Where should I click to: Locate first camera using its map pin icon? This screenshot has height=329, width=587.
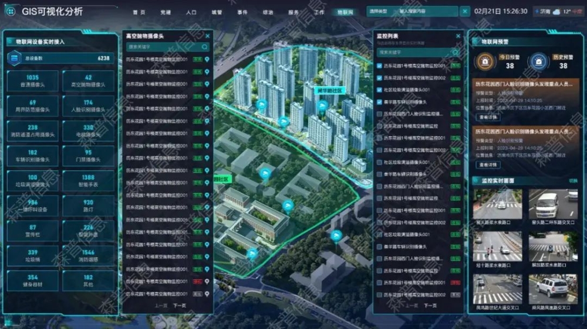(207, 60)
